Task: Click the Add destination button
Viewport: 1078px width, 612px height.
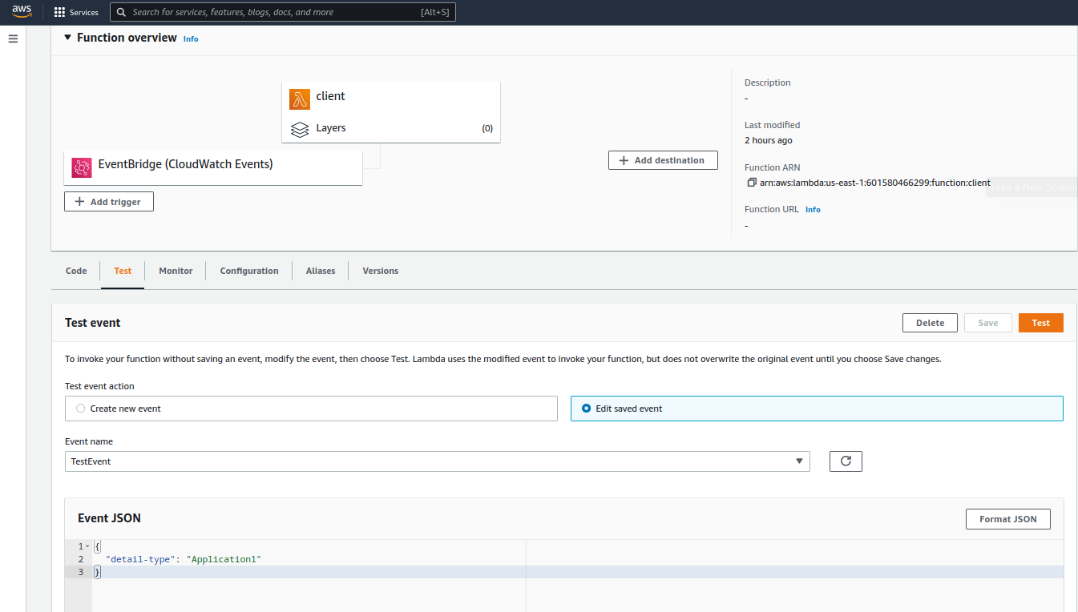Action: (663, 160)
